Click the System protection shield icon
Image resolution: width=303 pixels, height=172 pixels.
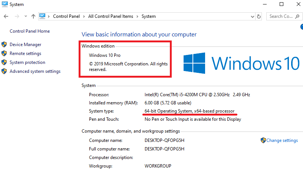click(x=4, y=62)
